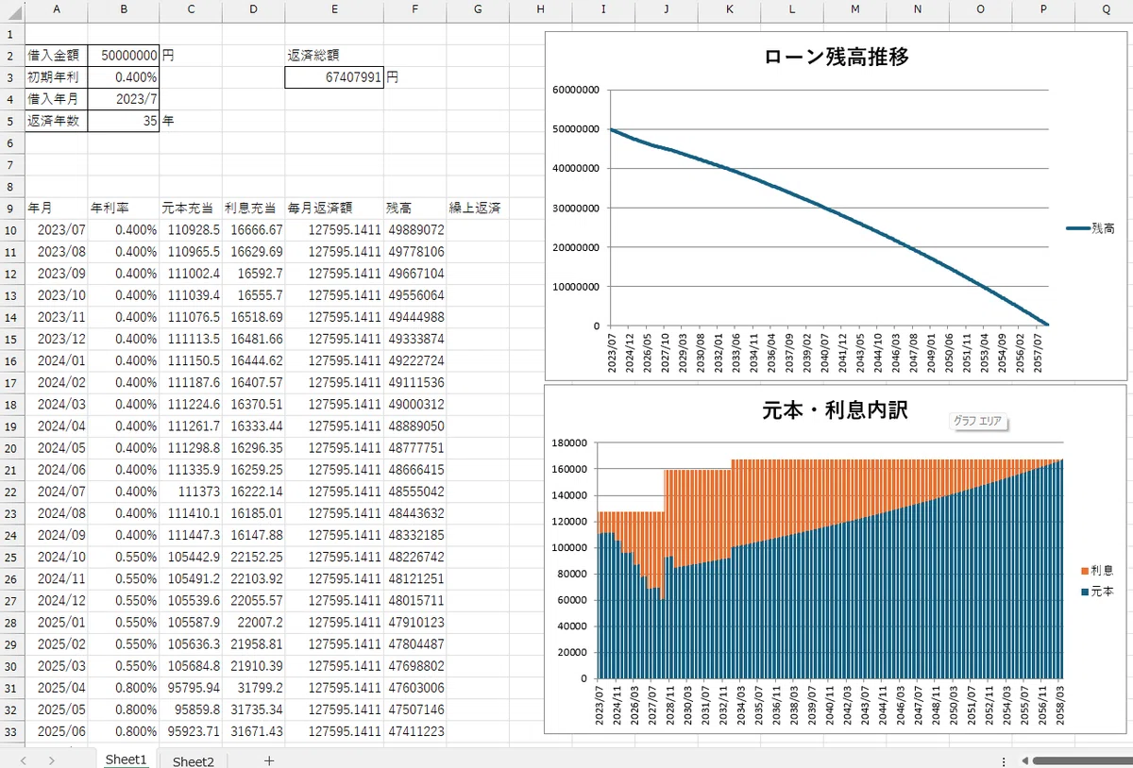Screen dimensions: 1133x768
Task: Click the horizontal scrollbar thumb
Action: (x=1082, y=760)
